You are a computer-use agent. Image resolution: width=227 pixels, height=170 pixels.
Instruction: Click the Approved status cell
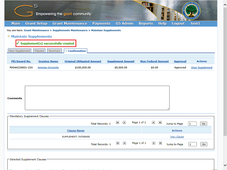click(180, 68)
